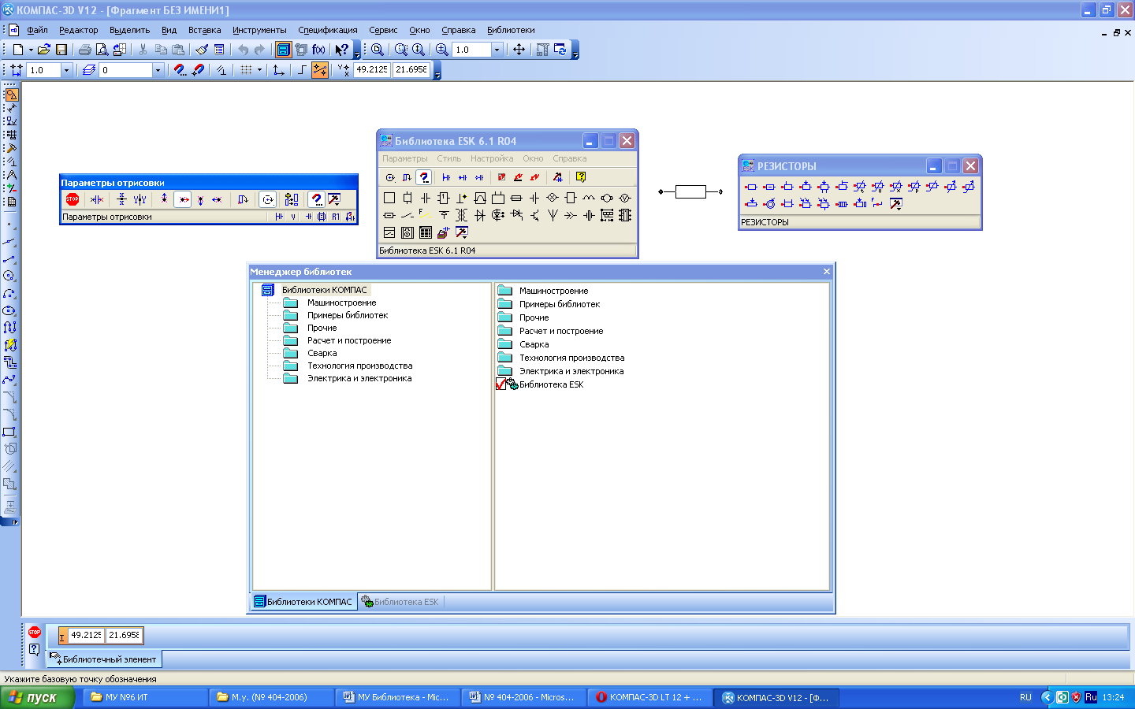Open the layer number 0 dropdown
Image resolution: width=1135 pixels, height=709 pixels.
tap(158, 70)
